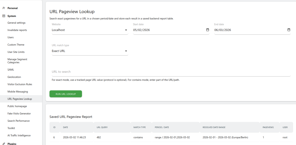Expand the Website Localhost dropdown
296x145 pixels.
click(90, 30)
